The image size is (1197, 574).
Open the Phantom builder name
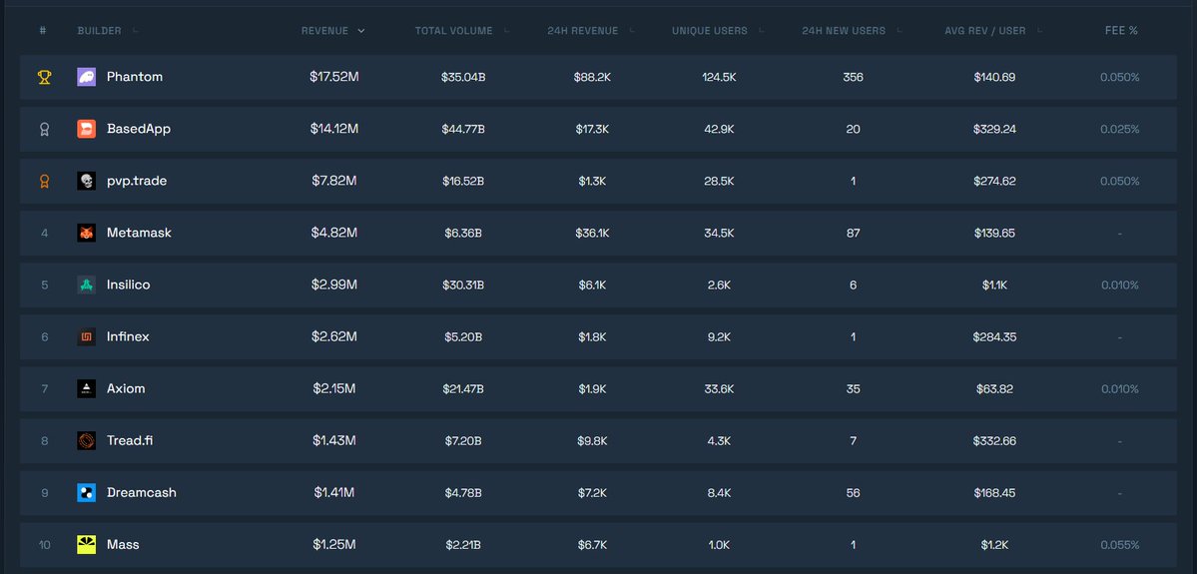[x=135, y=77]
